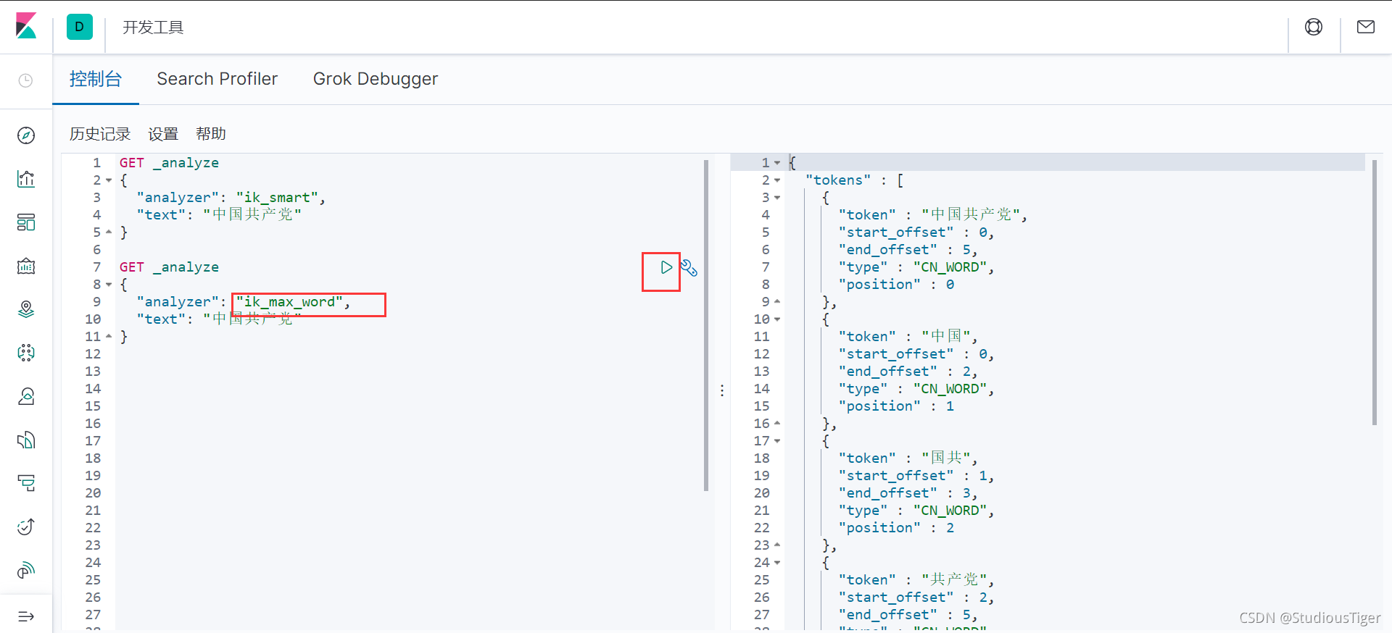Collapse editor fold marker at line 5
Screen dimensions: 1392x633
coord(109,232)
